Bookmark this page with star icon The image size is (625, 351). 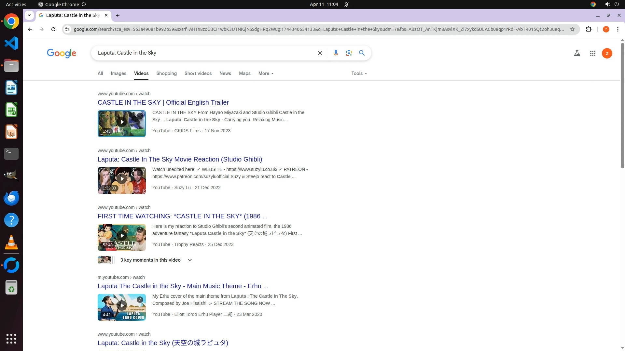(x=572, y=29)
